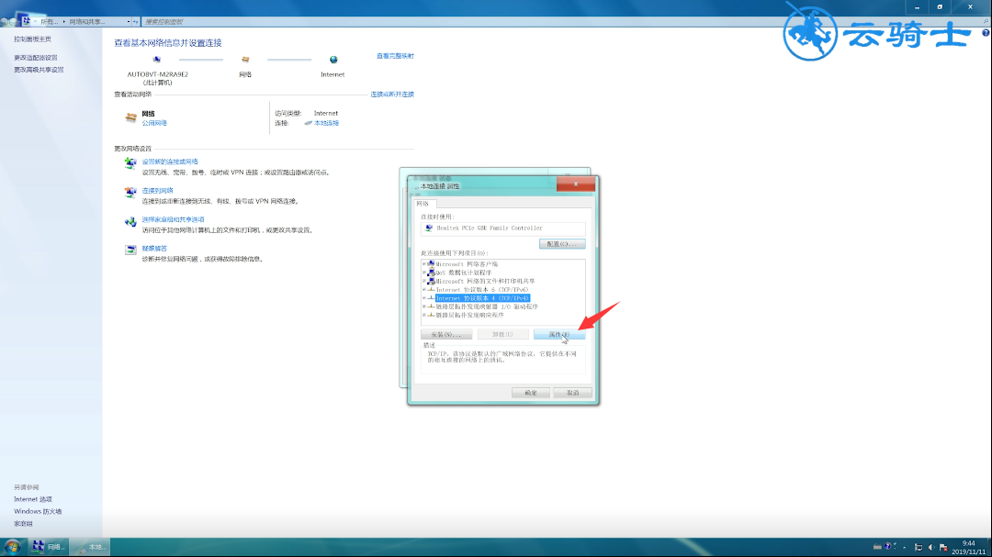Select the QoS 数据包计划程序 list row

463,273
